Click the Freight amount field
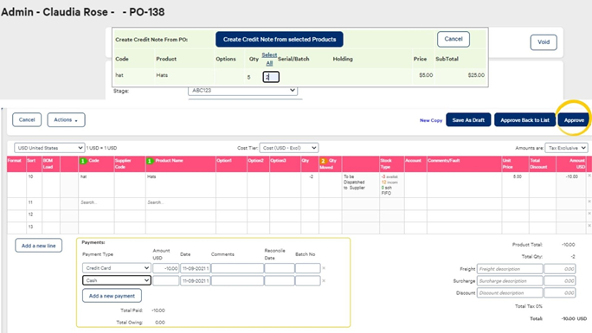 (x=559, y=269)
